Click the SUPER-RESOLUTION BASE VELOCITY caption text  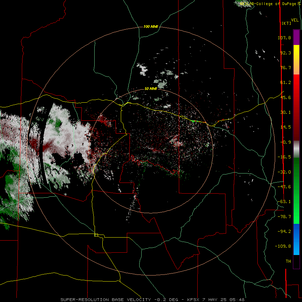(x=106, y=300)
